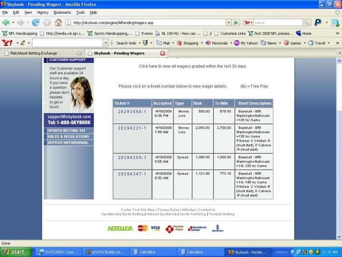Open the Sports Handicapping bookmark
The width and height of the screenshot is (342, 257).
pyautogui.click(x=110, y=33)
